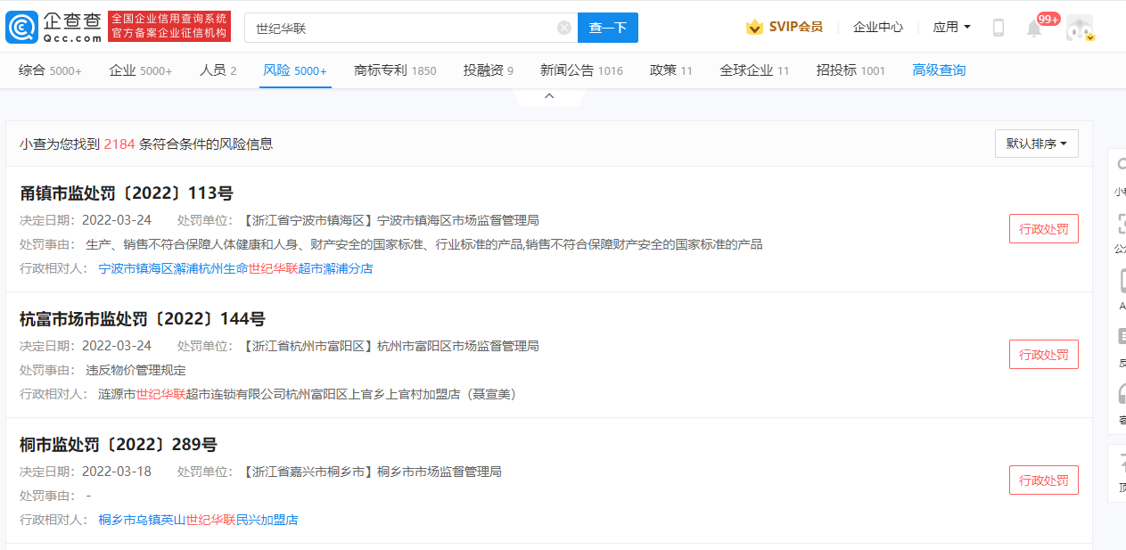Open penalty record 桐市监处罚〔2022〕289号
1126x550 pixels.
pos(119,445)
